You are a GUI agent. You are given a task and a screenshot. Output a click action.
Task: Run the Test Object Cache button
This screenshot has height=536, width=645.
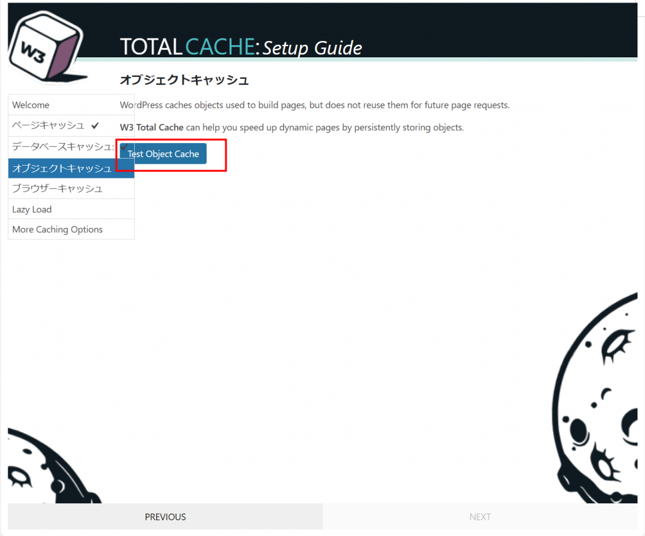[163, 154]
